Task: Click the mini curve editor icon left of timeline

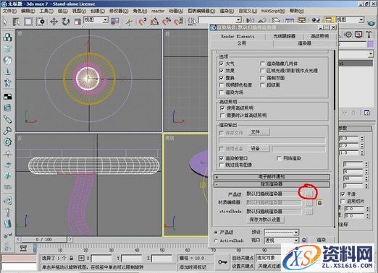Action: tap(23, 248)
